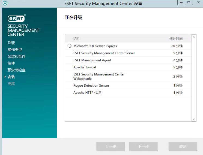The image size is (203, 155).
Task: Click the ESET app icon in title bar
Action: 5,3
